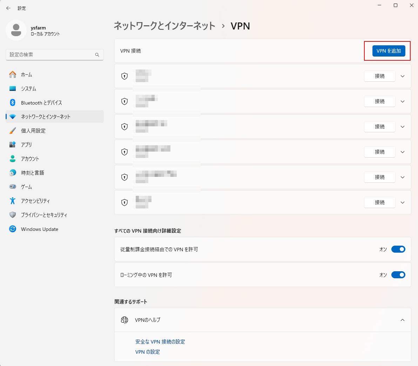Click the shield icon of first VPN entry
The image size is (418, 366).
[x=124, y=76]
